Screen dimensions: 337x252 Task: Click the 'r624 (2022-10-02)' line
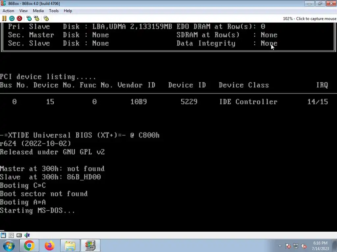[36, 143]
